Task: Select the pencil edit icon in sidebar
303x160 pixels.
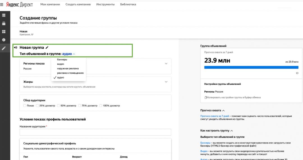Action: [4, 48]
